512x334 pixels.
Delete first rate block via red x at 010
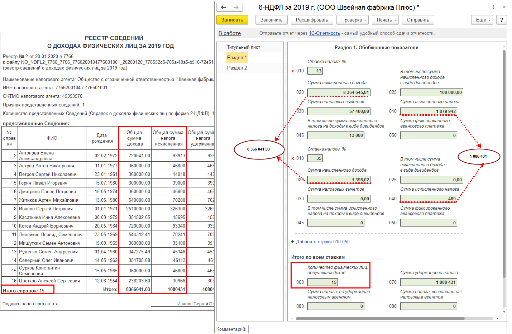click(x=293, y=71)
